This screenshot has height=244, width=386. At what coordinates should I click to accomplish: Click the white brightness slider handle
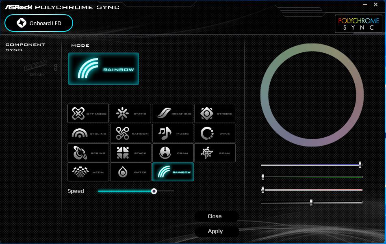[311, 203]
